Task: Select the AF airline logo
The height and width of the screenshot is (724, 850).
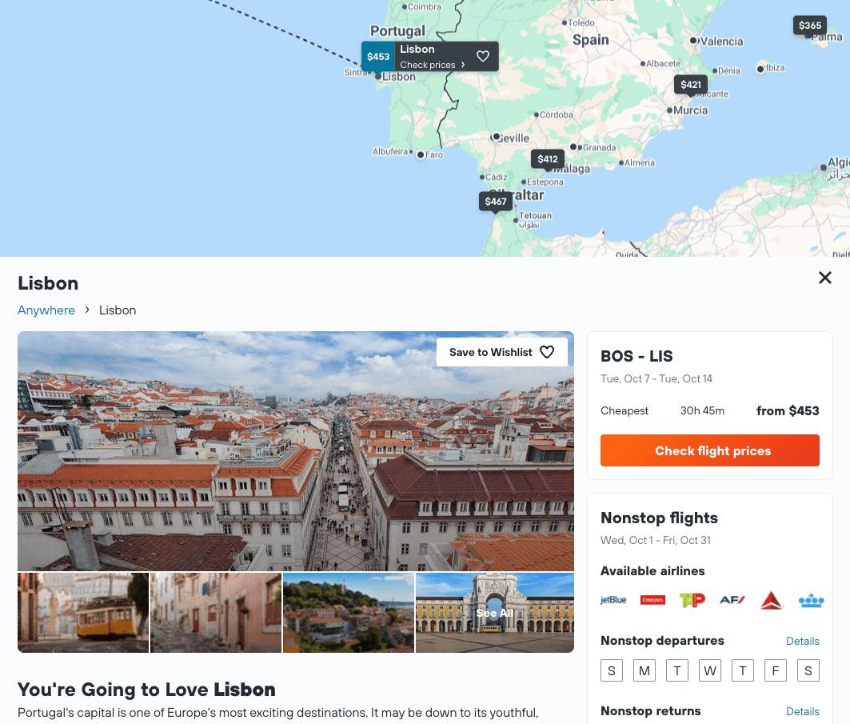Action: point(732,600)
